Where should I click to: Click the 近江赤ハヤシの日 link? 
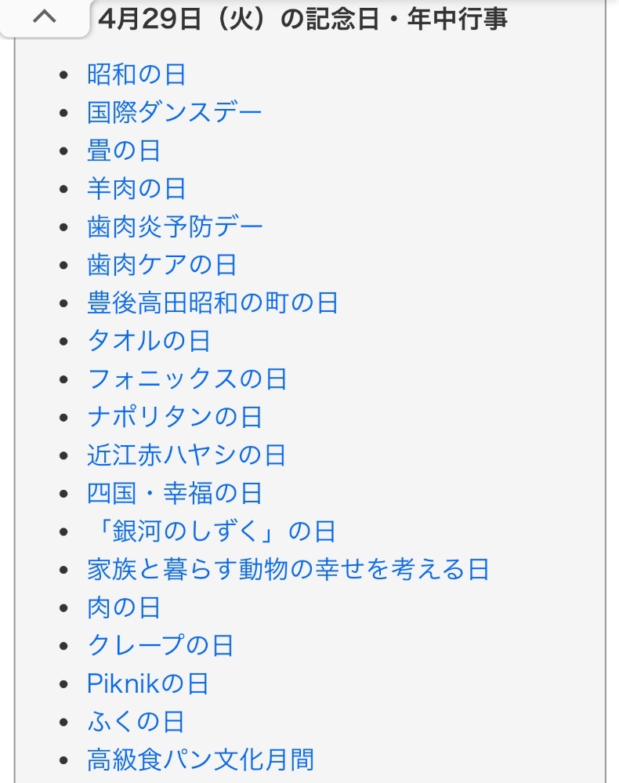pos(186,455)
